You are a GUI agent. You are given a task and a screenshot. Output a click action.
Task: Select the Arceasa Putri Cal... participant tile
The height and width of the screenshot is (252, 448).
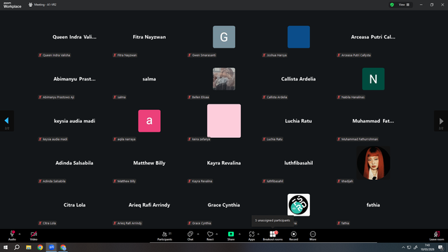click(x=373, y=37)
